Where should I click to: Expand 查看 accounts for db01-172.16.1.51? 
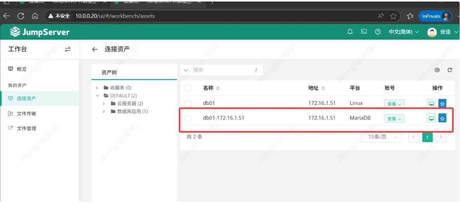coord(395,118)
